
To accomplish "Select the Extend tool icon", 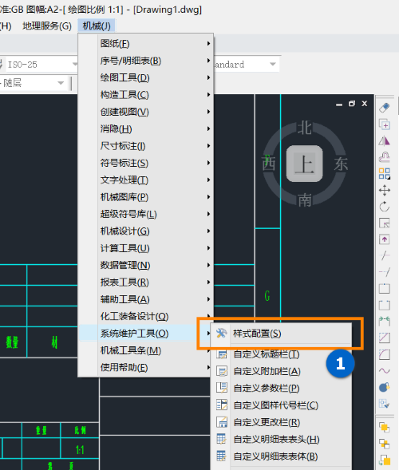I will click(385, 272).
